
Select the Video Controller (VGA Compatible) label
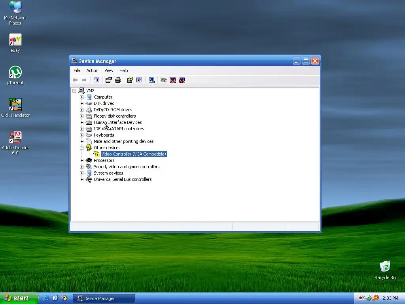click(x=134, y=154)
